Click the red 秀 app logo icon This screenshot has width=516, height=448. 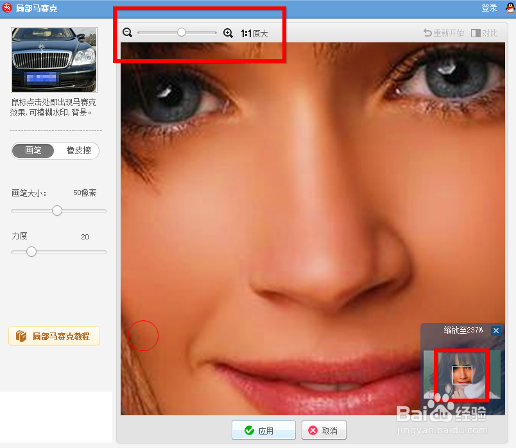click(x=7, y=8)
